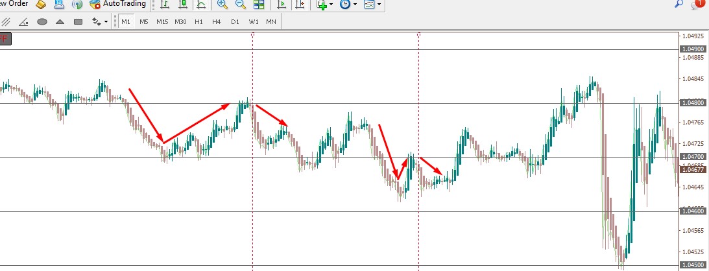Select the trend by angle tool

23,21
